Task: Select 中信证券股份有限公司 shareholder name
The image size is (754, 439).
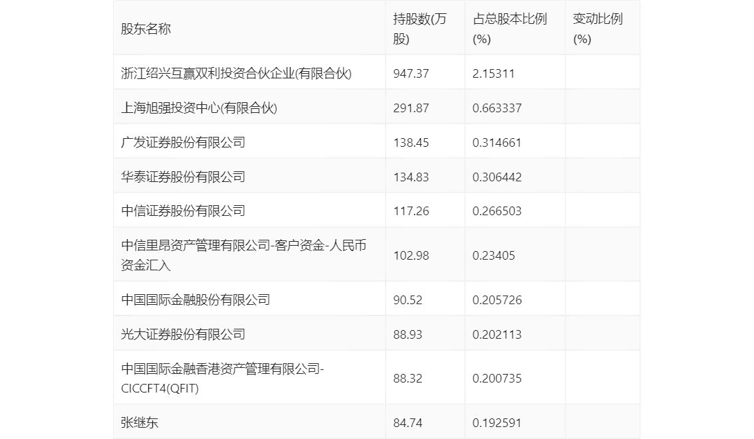Action: point(183,211)
